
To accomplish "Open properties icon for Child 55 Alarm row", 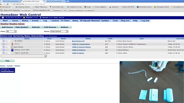I will click(x=4, y=53).
